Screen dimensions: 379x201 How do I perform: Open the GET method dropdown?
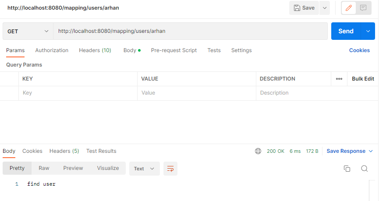click(x=28, y=31)
